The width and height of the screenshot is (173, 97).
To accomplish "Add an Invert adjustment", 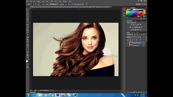I will pos(131,30).
